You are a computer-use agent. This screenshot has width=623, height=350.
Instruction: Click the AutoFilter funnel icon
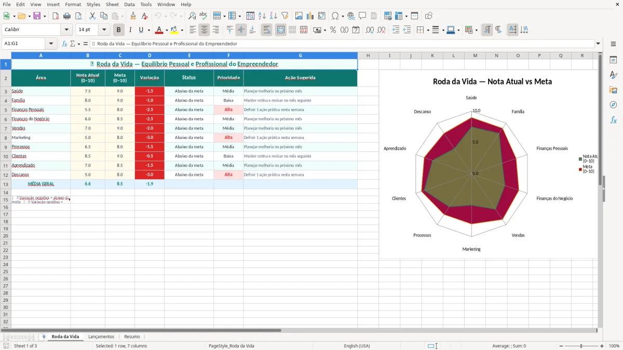pos(285,16)
